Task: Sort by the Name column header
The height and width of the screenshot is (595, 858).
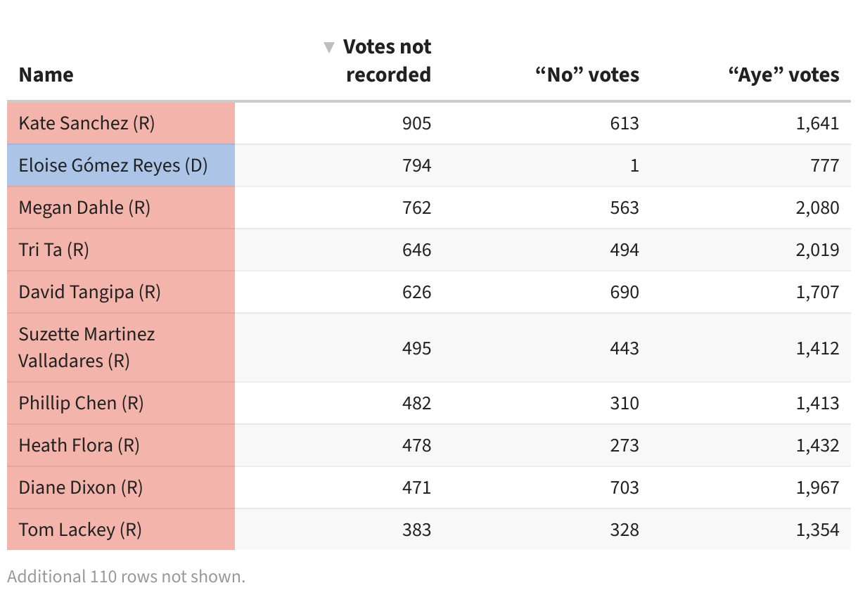Action: coord(46,75)
